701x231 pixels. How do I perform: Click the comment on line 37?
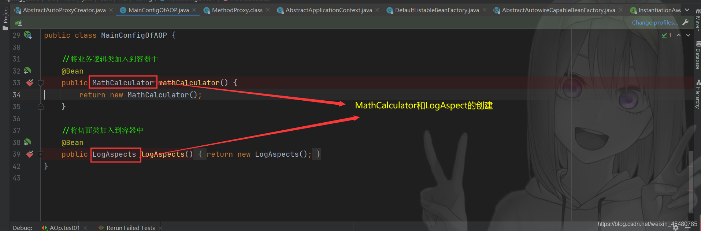[103, 130]
